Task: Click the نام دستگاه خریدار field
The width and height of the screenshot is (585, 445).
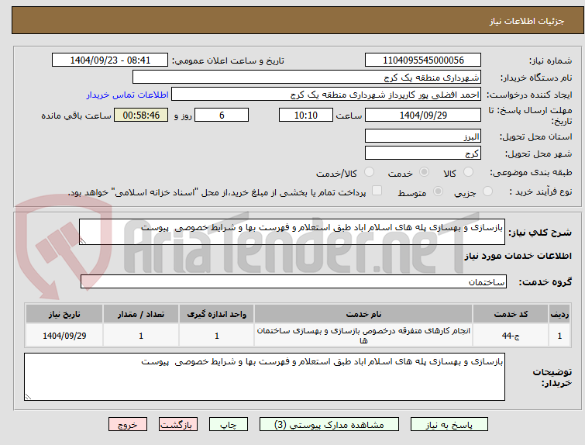Action: point(307,78)
